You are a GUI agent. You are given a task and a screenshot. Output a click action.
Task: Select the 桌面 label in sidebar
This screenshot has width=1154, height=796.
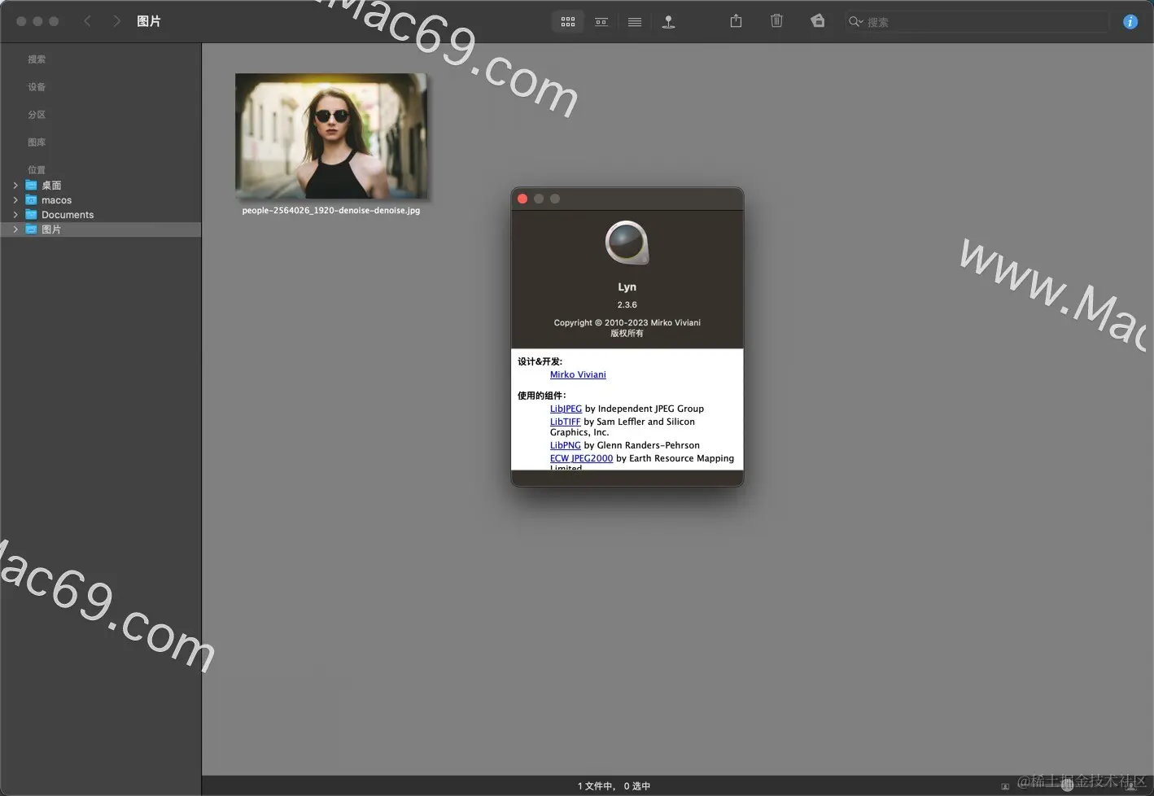point(51,186)
